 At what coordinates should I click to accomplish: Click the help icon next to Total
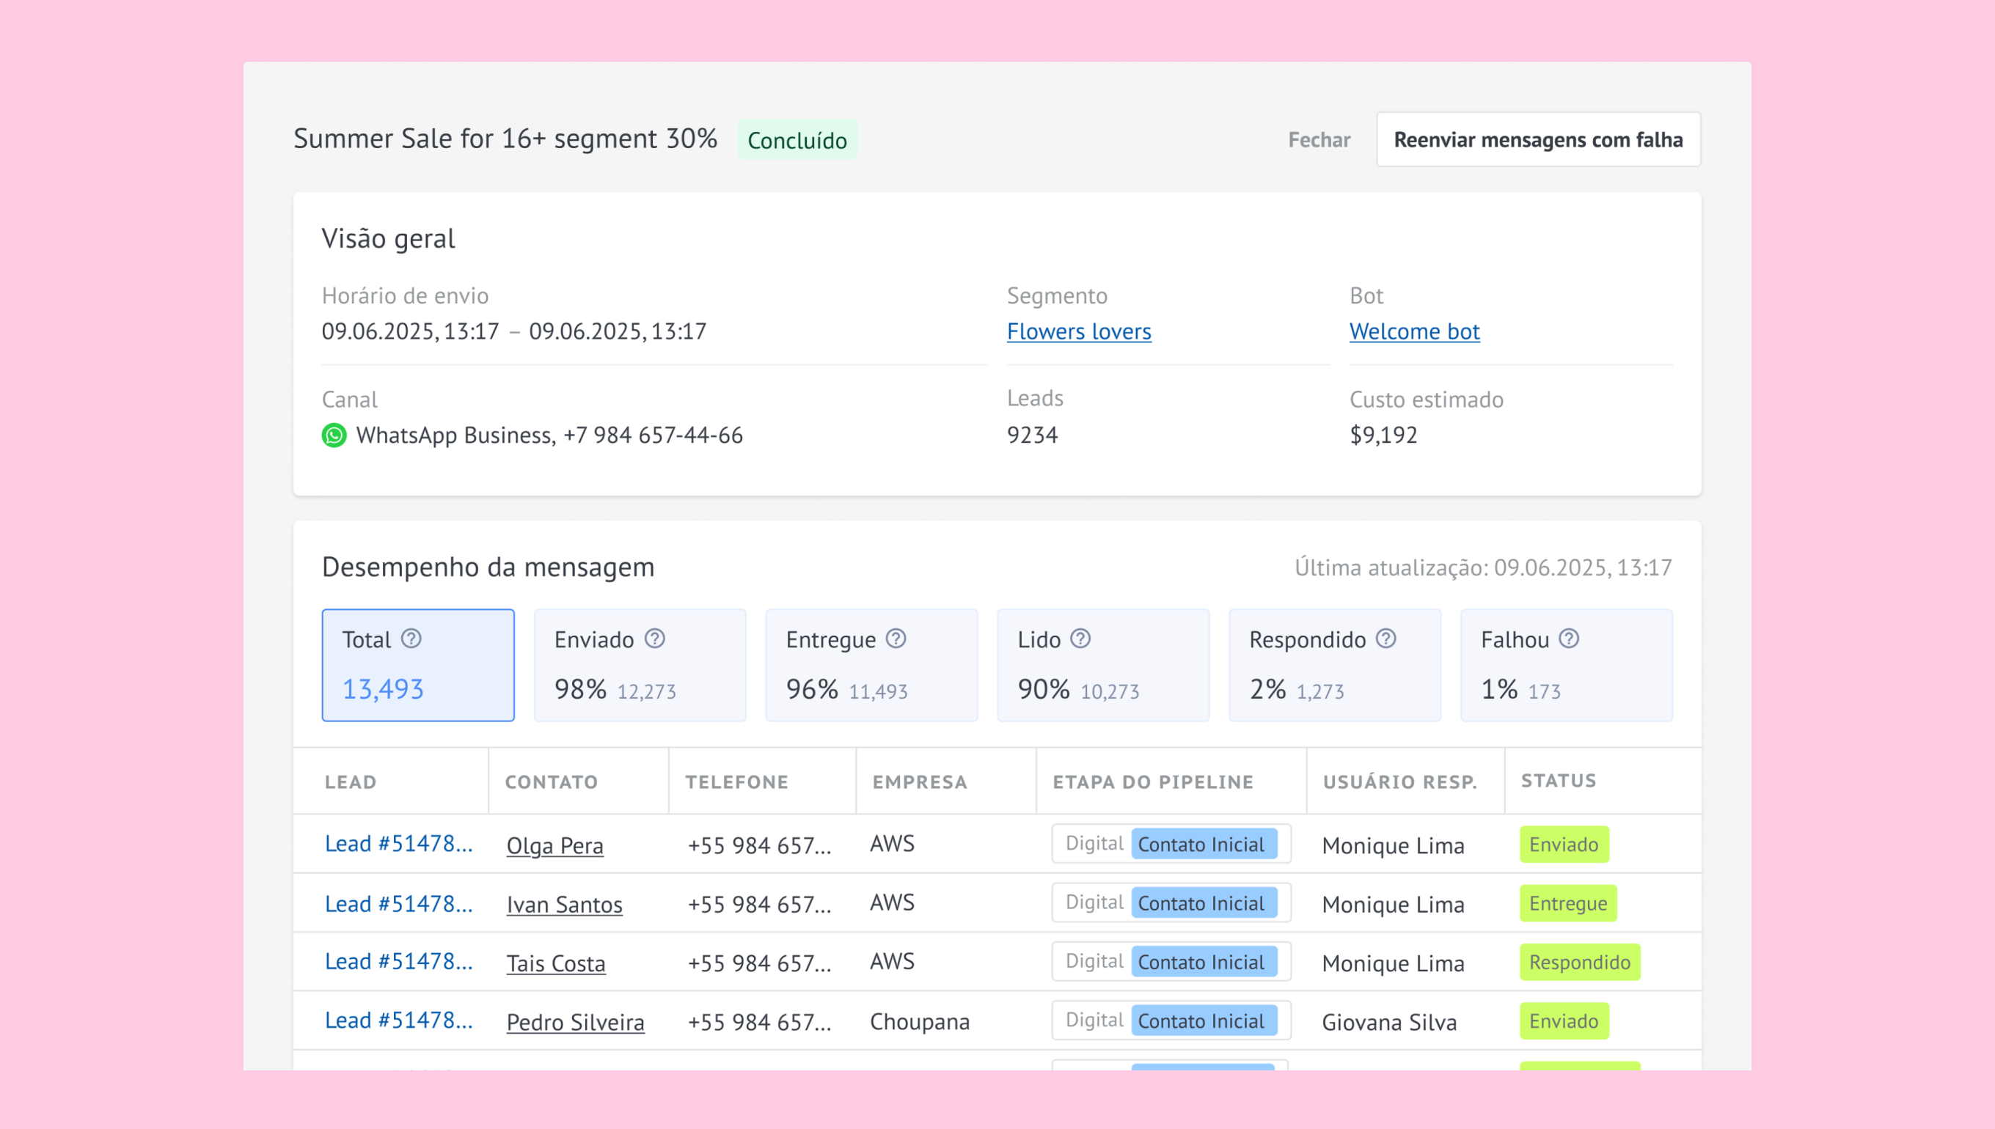point(411,638)
